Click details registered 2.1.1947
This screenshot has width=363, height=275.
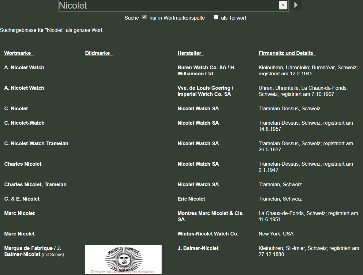[x=306, y=167]
